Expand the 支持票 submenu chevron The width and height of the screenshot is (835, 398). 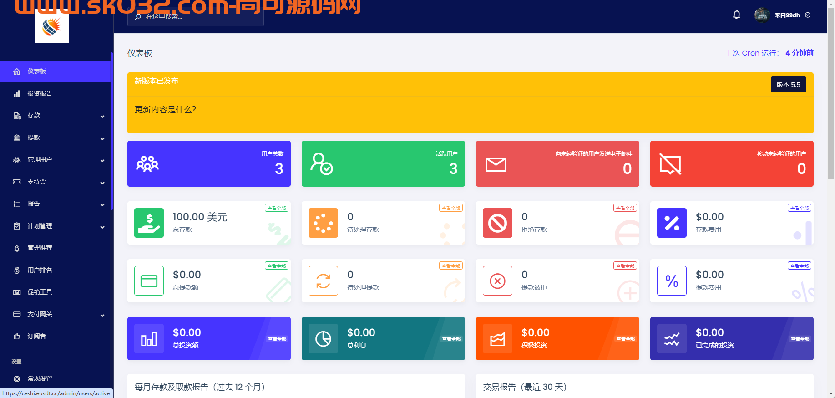[x=102, y=183]
